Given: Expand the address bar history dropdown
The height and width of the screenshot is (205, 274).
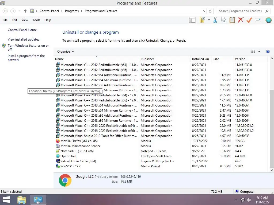Looking at the screenshot, I should pyautogui.click(x=204, y=11).
